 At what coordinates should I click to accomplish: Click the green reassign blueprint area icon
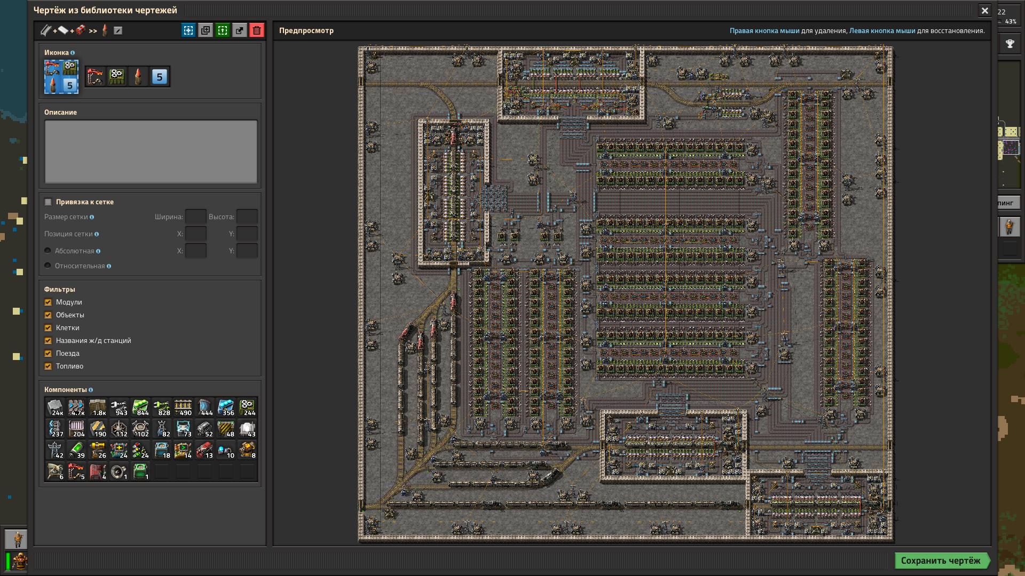[223, 30]
